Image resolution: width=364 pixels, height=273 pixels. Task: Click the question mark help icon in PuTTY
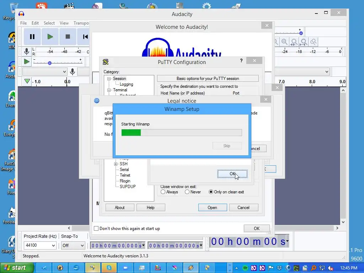241,60
